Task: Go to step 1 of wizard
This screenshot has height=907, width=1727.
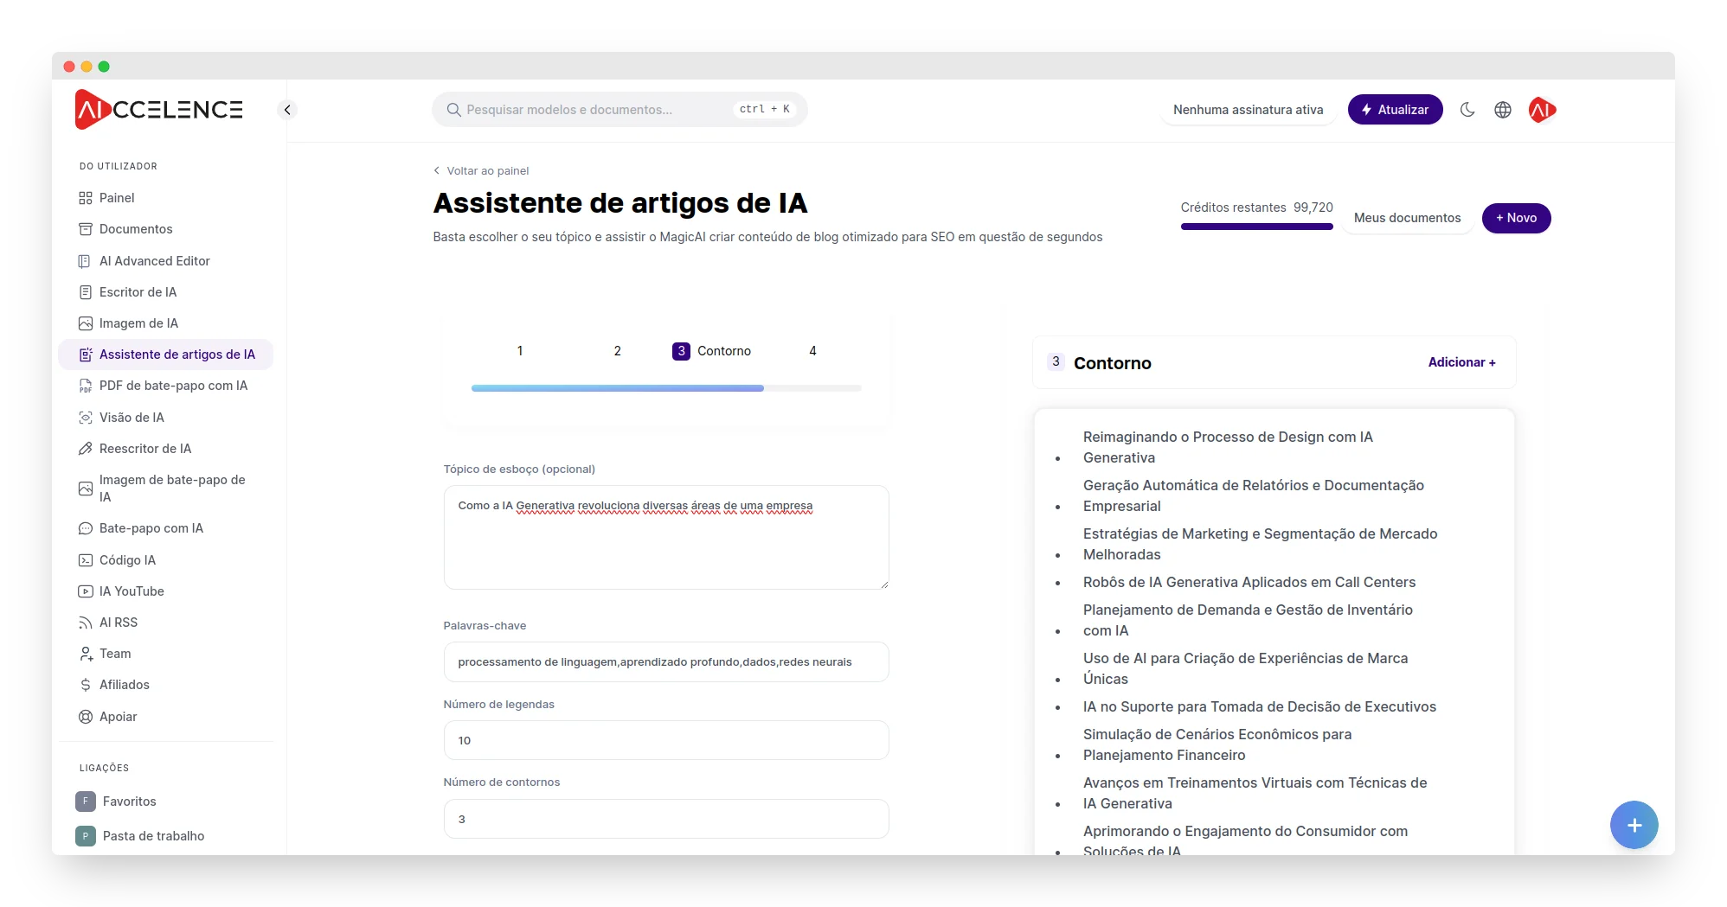Action: click(520, 351)
